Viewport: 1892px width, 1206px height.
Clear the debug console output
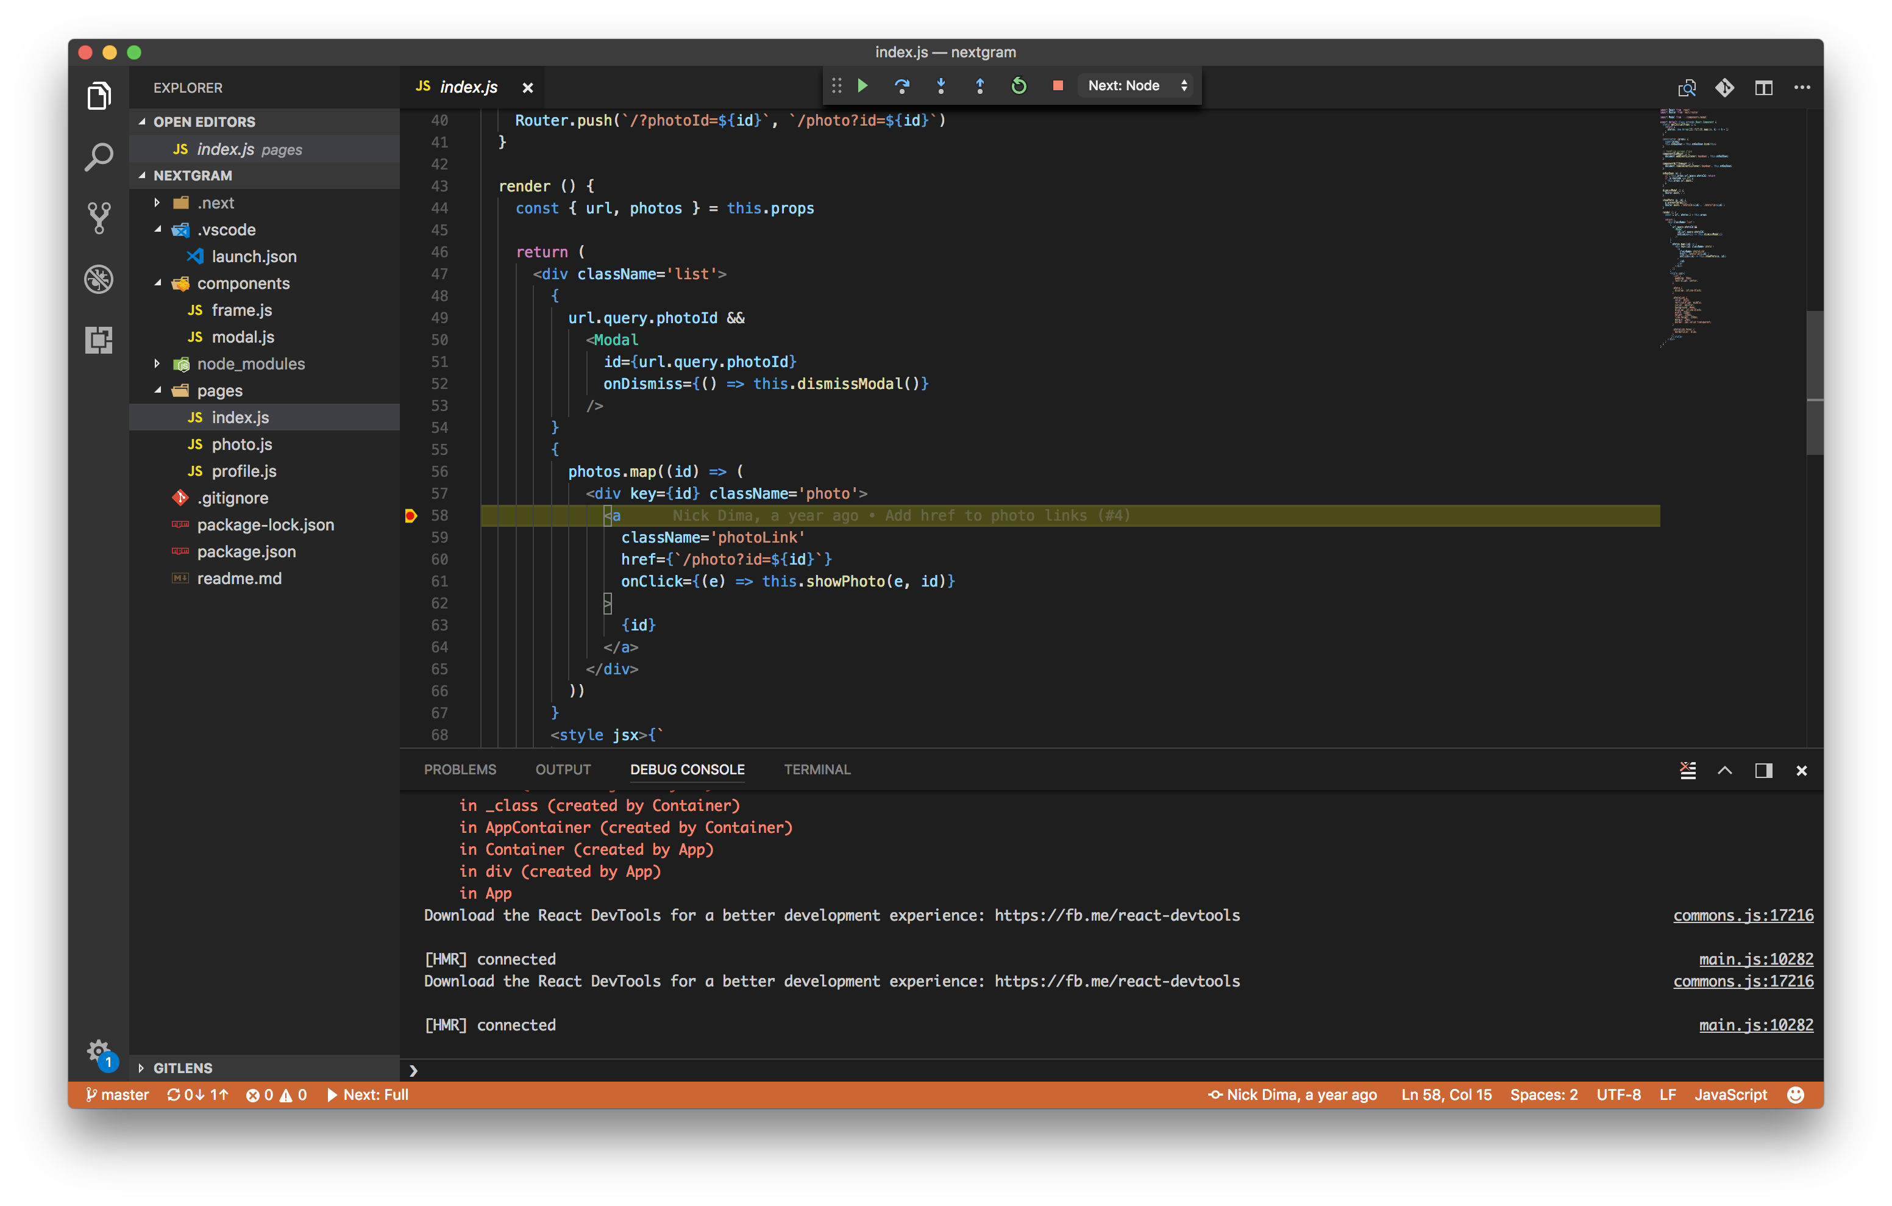tap(1688, 771)
